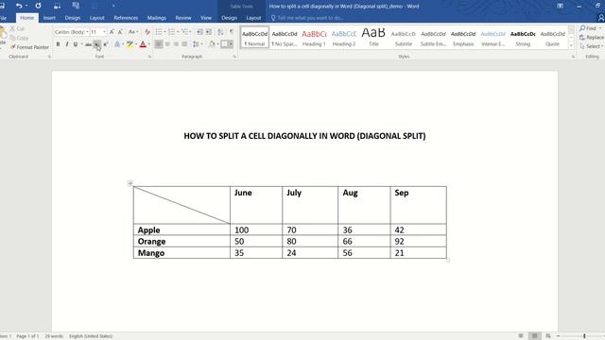Click the Multilevel List icon

(x=185, y=32)
